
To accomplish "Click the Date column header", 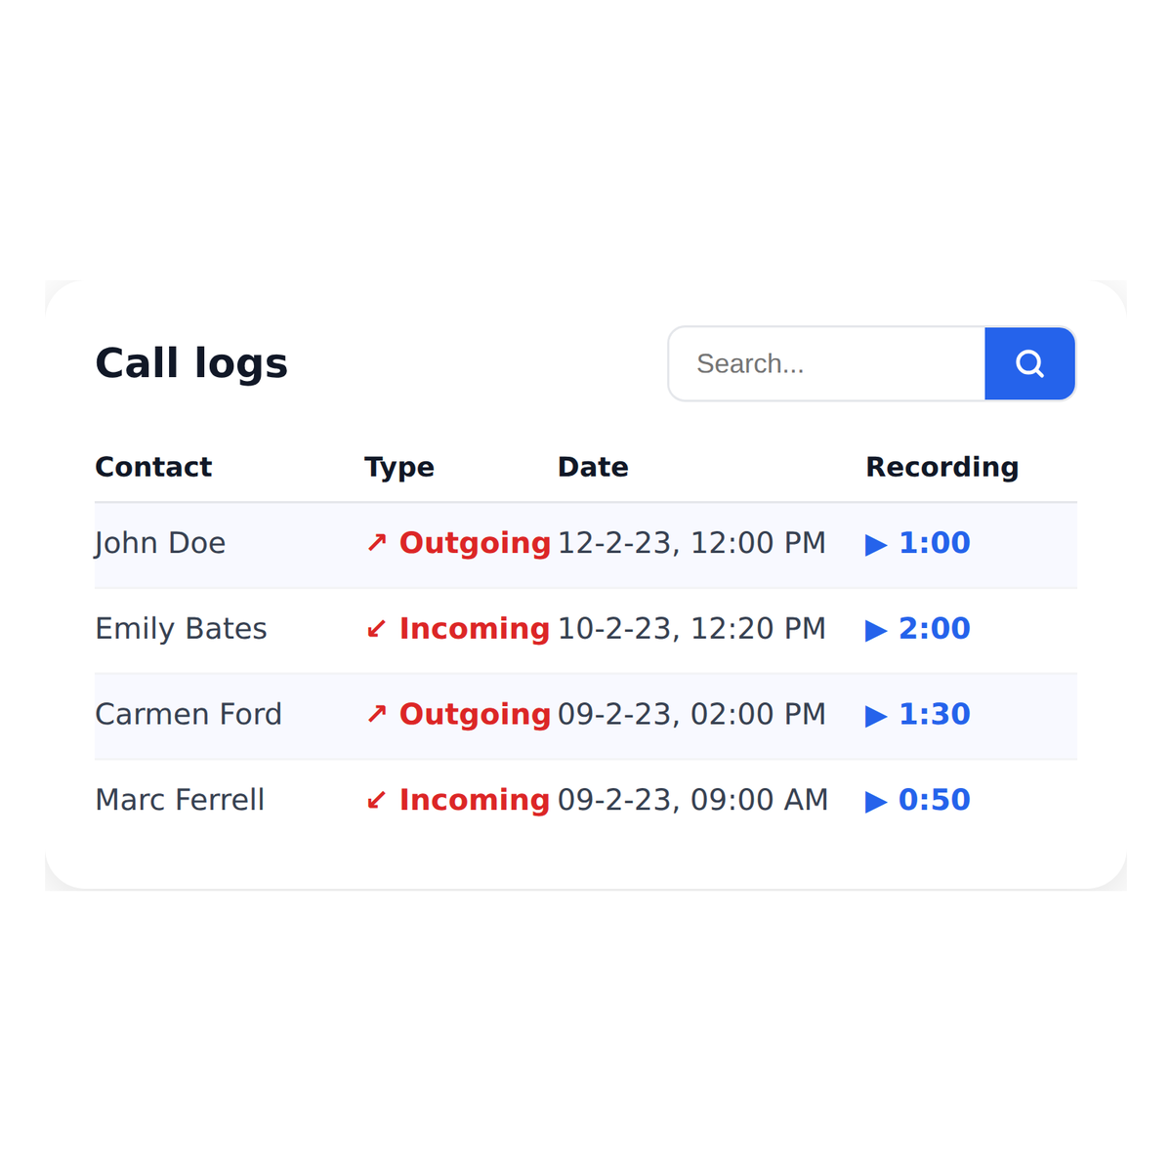I will click(x=593, y=467).
